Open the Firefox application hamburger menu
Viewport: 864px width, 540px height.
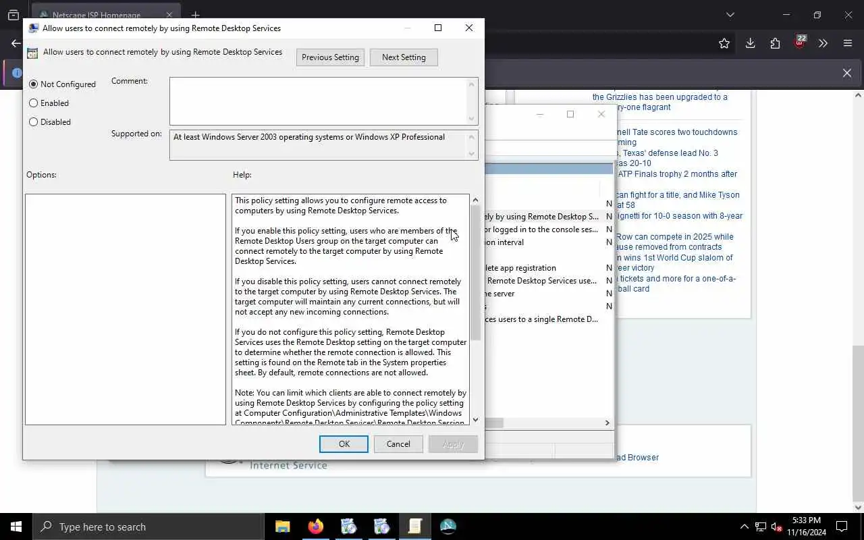[x=848, y=43]
